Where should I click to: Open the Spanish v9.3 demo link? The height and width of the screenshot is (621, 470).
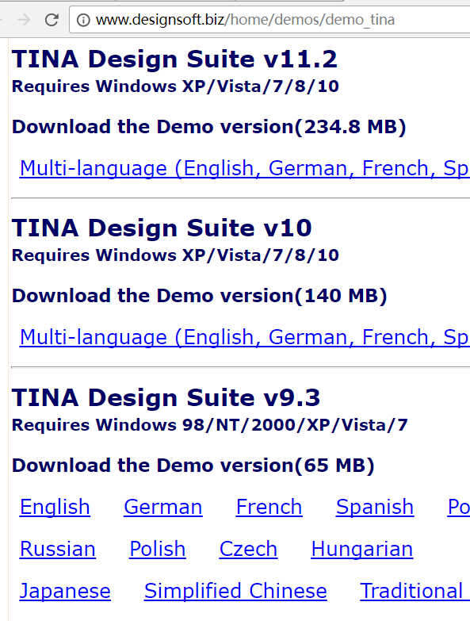[x=375, y=507]
